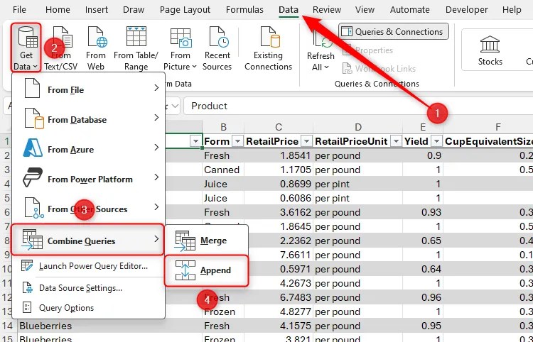Open the View tab

click(365, 9)
